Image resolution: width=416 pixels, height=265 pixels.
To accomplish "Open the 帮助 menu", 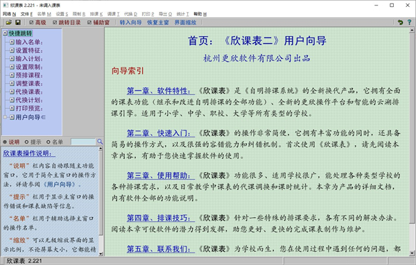I will (200, 14).
